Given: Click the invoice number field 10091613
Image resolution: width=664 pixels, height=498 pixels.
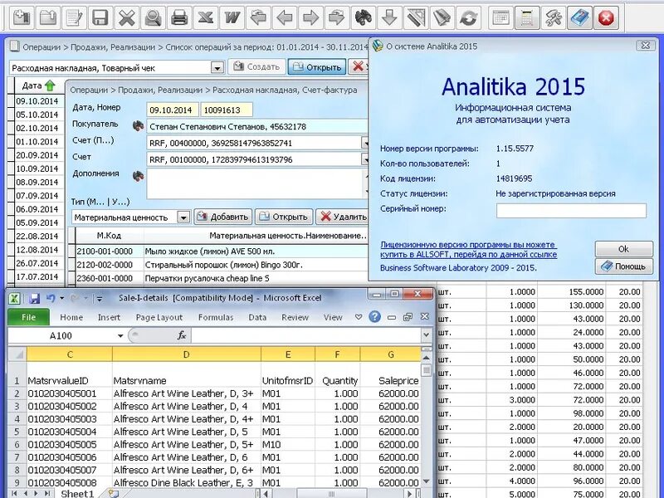Looking at the screenshot, I should pos(227,110).
